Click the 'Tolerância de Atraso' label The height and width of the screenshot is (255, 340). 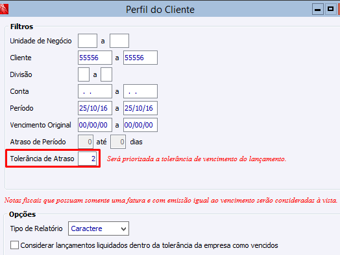pos(42,159)
